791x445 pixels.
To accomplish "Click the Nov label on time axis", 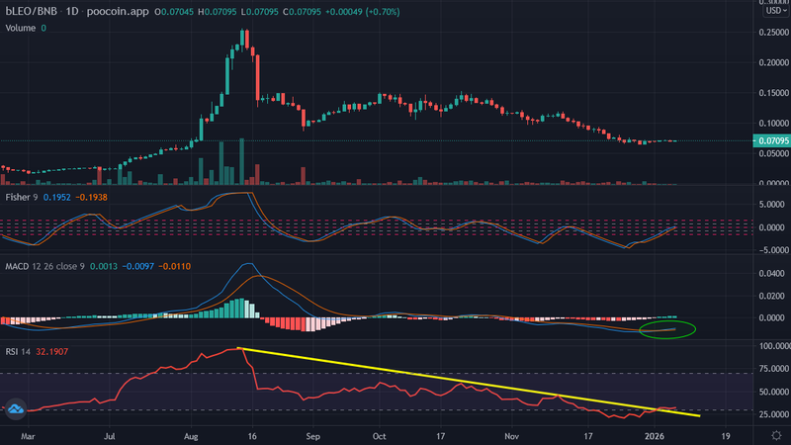I will 511,434.
